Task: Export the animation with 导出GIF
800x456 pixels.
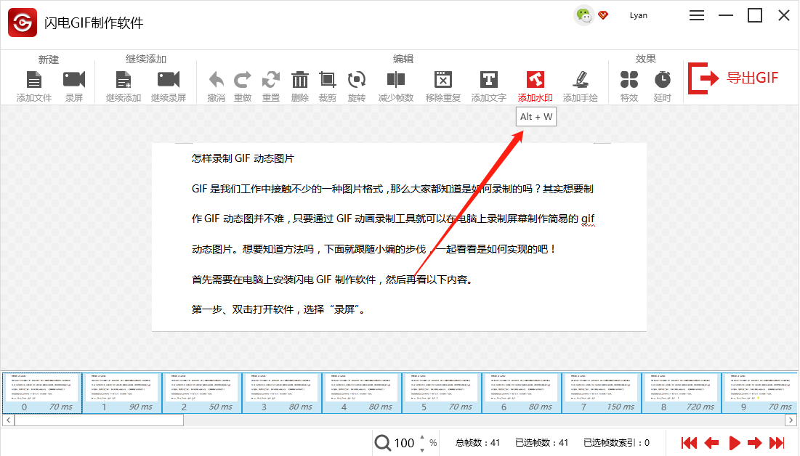Action: click(x=733, y=78)
